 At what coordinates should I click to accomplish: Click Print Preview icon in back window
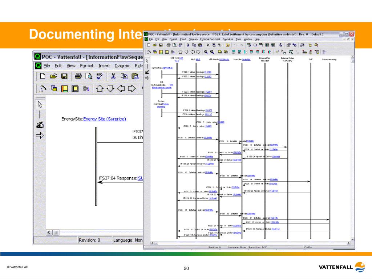point(89,76)
